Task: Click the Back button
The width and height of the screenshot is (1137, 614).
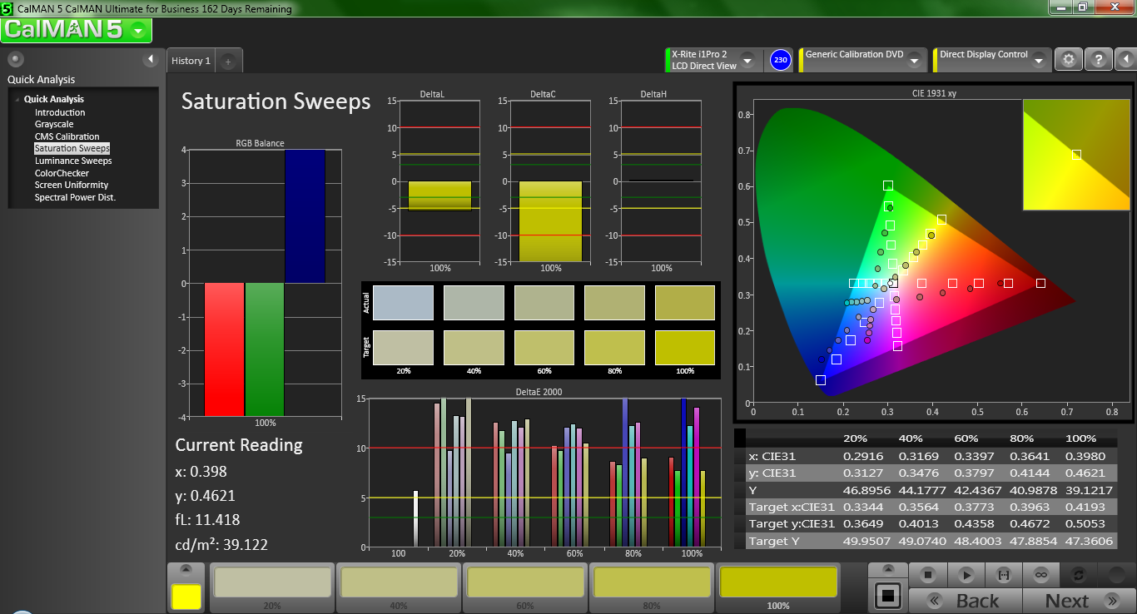Action: coord(966,601)
